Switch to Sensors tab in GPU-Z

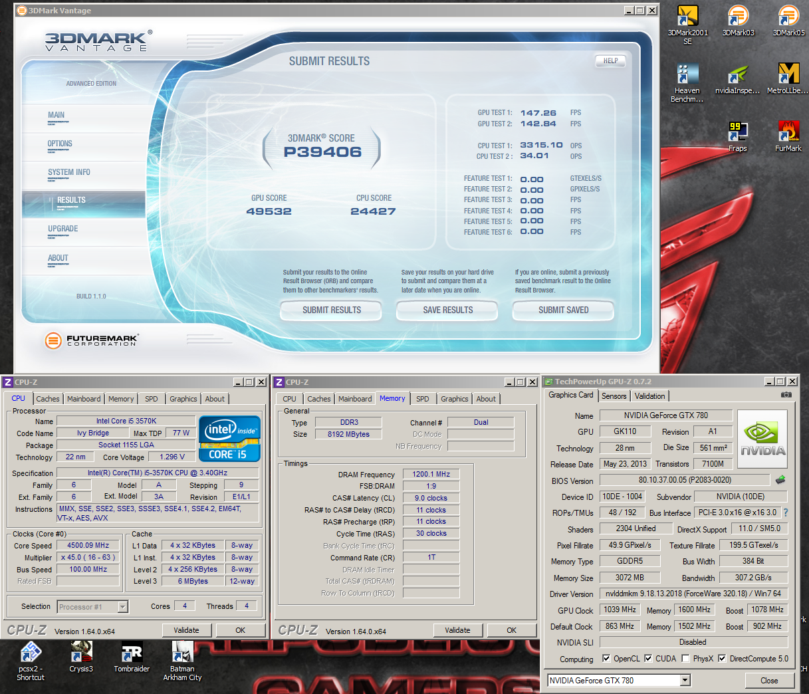click(x=614, y=396)
